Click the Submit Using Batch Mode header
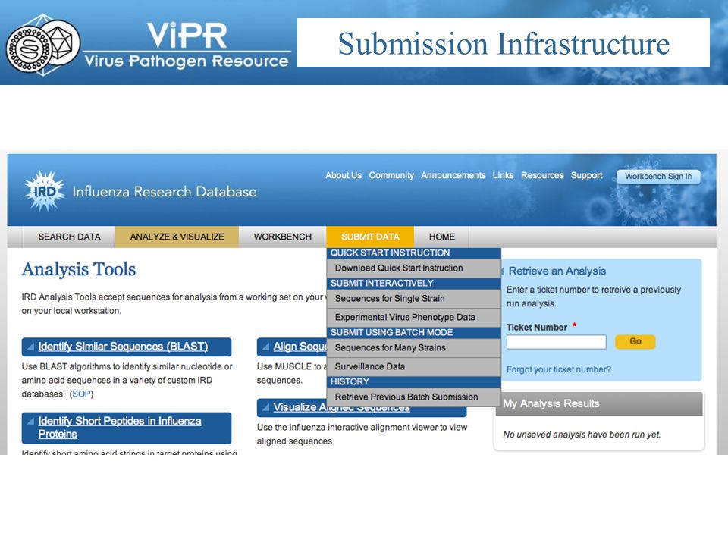 click(x=414, y=332)
